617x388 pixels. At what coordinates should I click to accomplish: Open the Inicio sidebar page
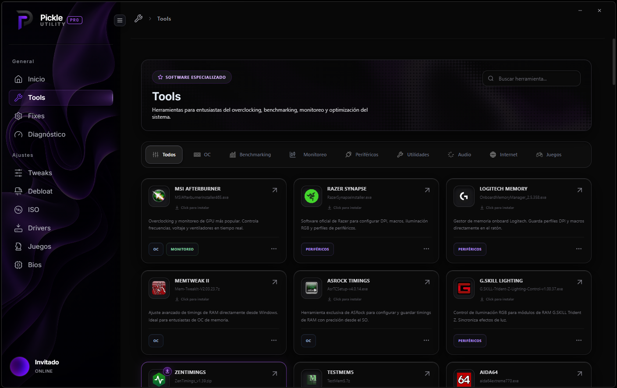coord(61,79)
